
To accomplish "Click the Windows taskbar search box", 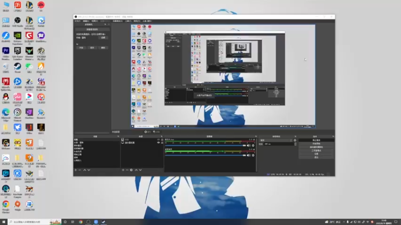I will pyautogui.click(x=35, y=222).
